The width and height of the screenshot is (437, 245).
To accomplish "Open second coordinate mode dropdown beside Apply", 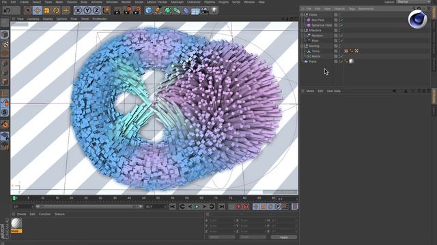I will [253, 238].
